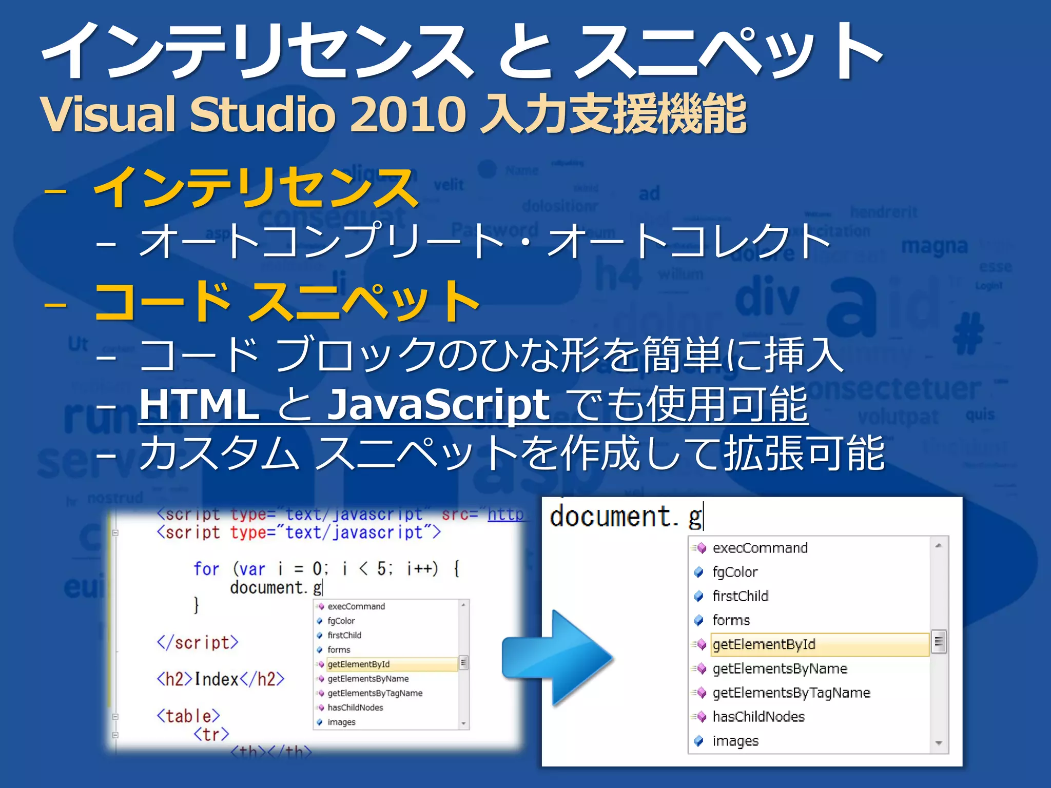Click the getElementById icon in the small editor list
This screenshot has width=1051, height=788.
tap(320, 664)
